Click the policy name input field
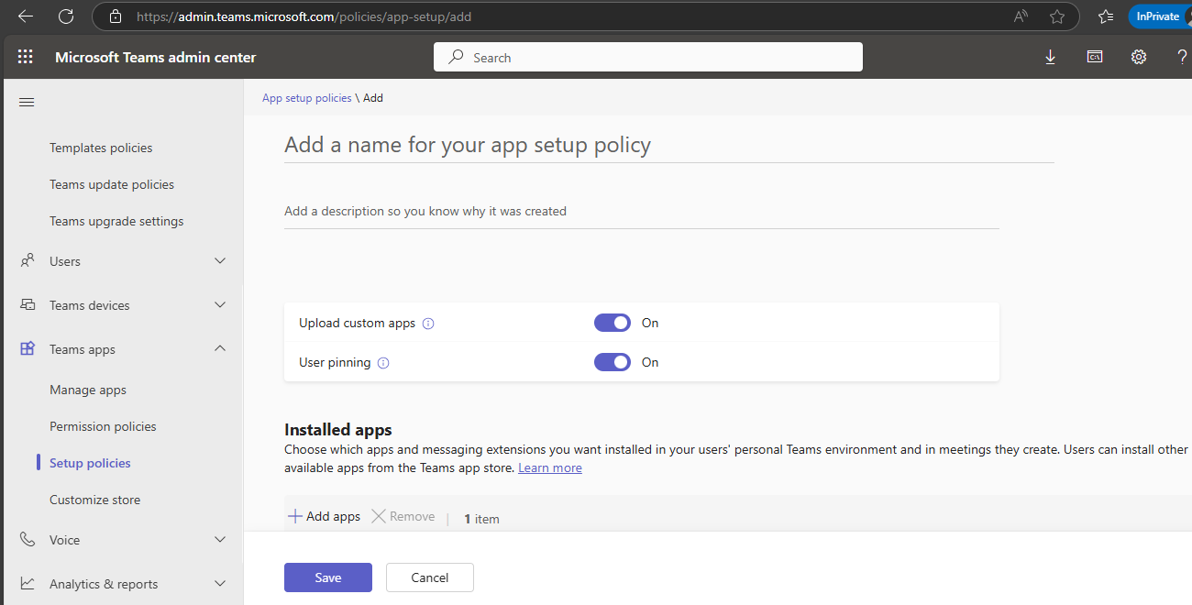Viewport: 1192px width, 605px height. click(x=669, y=145)
